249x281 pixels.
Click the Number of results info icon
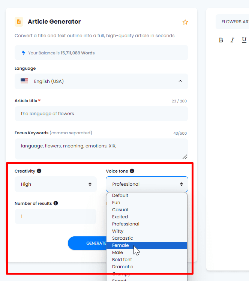(55, 203)
